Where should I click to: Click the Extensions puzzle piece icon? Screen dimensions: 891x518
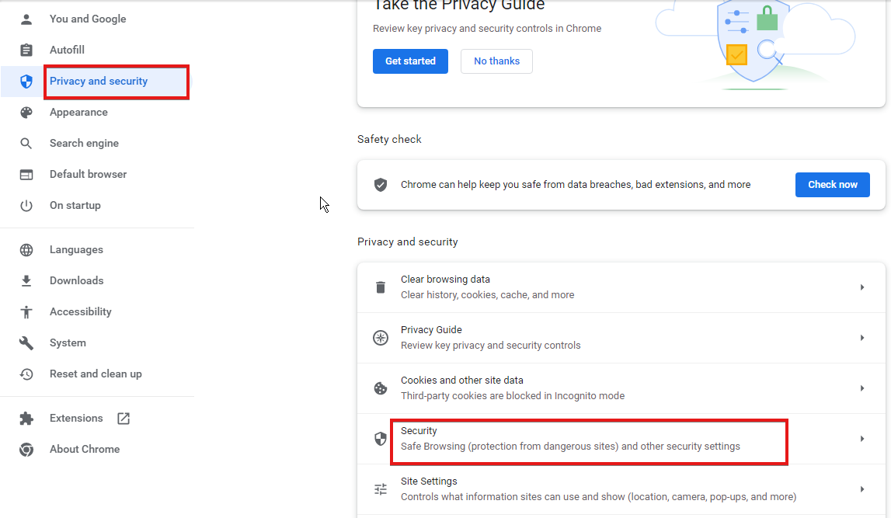point(26,419)
